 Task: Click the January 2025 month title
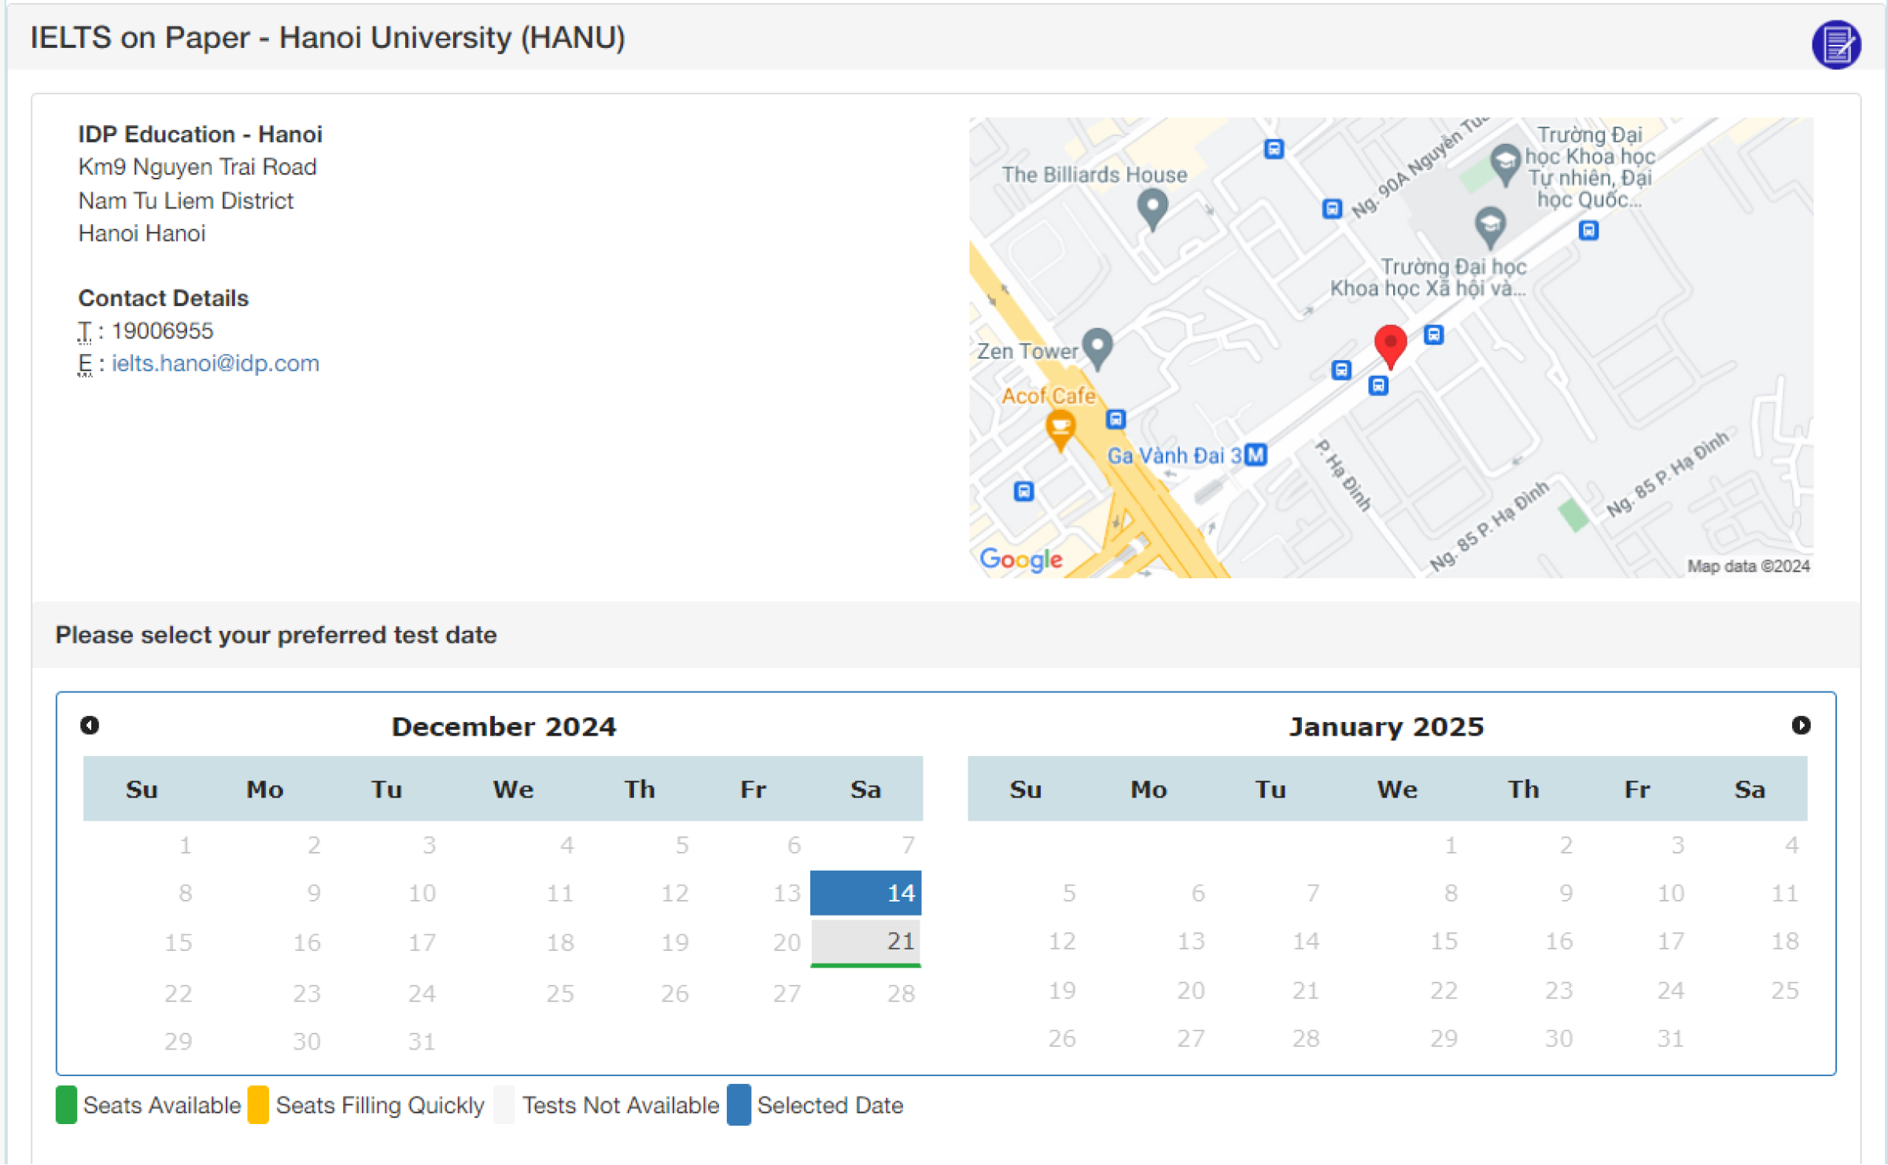1386,726
